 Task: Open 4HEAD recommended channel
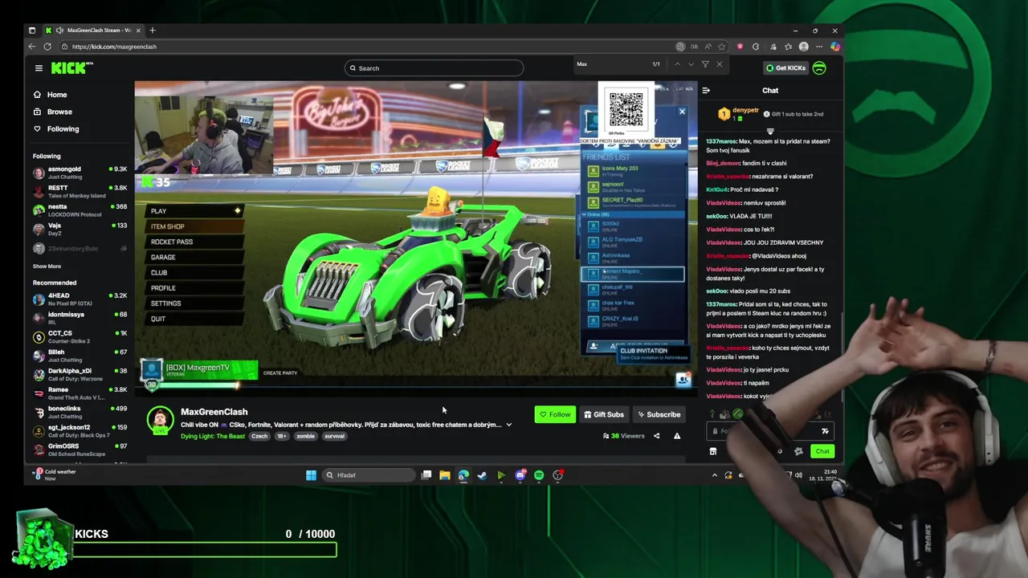(80, 299)
